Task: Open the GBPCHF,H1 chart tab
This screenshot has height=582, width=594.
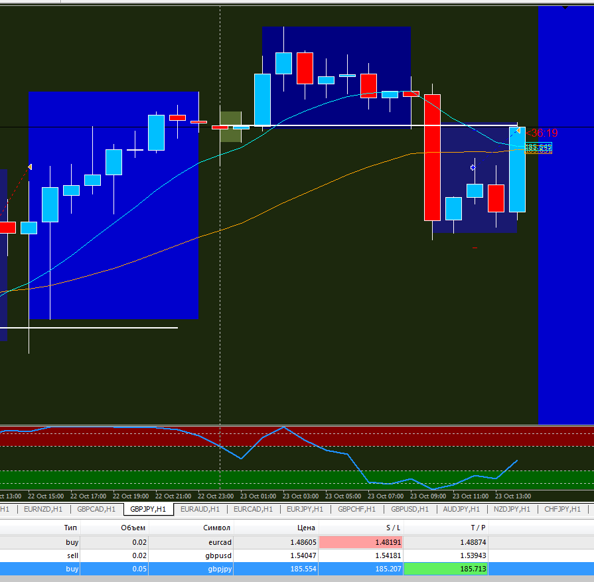Action: (x=357, y=509)
